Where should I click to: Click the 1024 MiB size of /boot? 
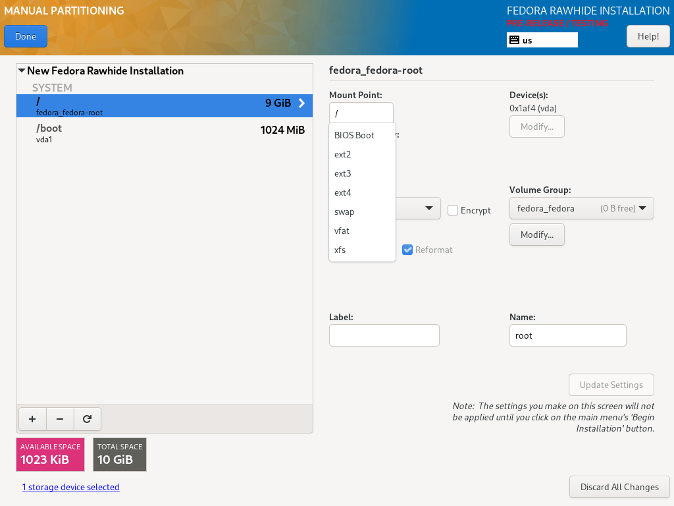coord(282,130)
